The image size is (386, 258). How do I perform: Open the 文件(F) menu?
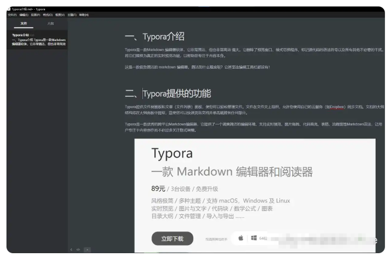click(x=12, y=15)
